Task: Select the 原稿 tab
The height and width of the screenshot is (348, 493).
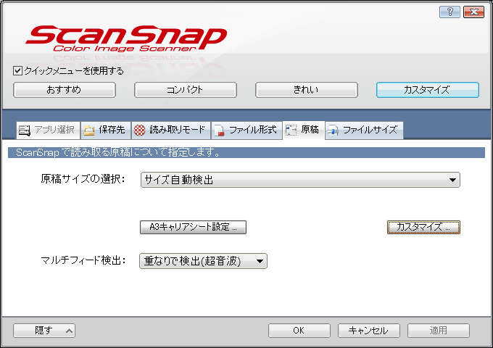Action: pyautogui.click(x=304, y=130)
